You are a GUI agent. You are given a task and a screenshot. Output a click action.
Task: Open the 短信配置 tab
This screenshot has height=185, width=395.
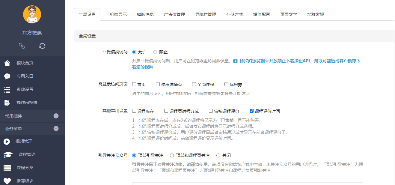[x=261, y=14]
